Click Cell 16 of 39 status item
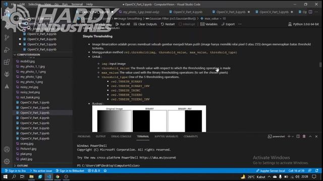This screenshot has width=323, height=181. [x=296, y=171]
